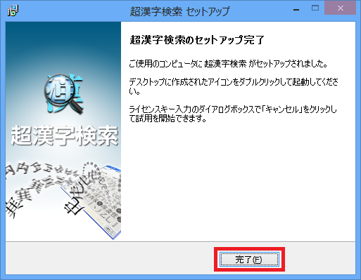Close the 超漢字検索 setup window
The width and height of the screenshot is (361, 280).
341,8
